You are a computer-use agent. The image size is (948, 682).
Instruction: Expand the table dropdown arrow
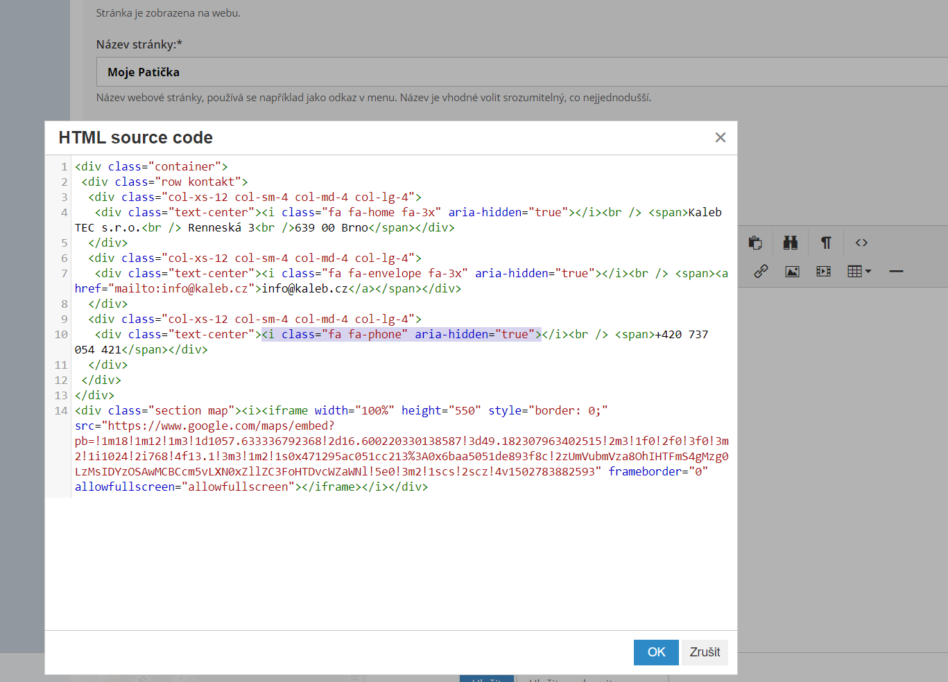tap(868, 272)
